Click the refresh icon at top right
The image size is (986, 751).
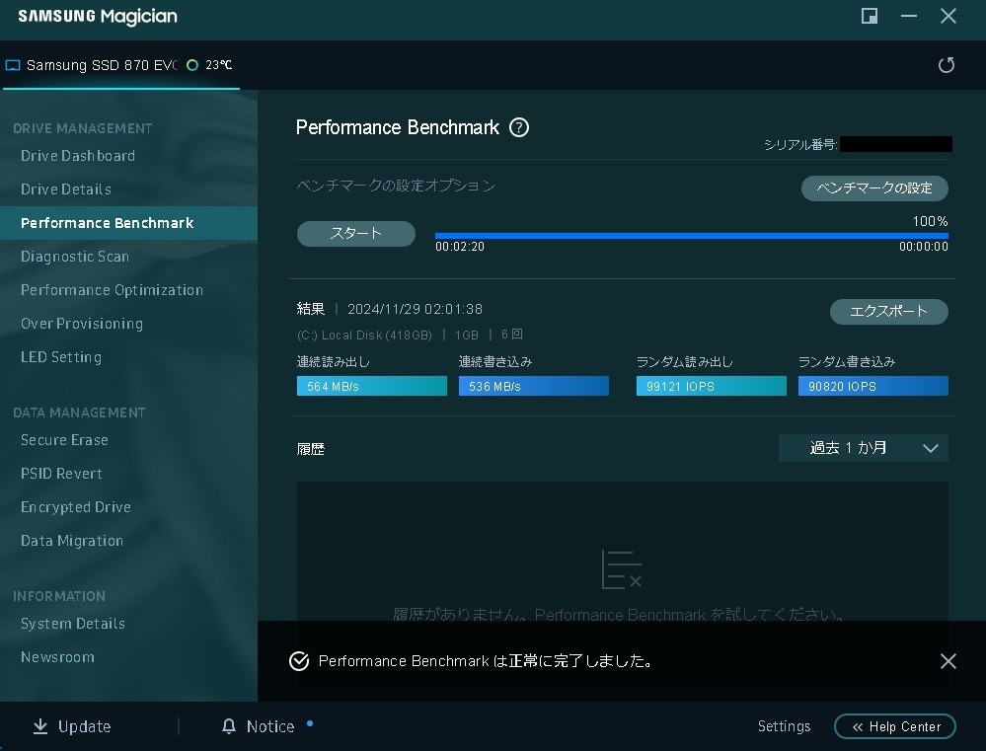point(946,65)
